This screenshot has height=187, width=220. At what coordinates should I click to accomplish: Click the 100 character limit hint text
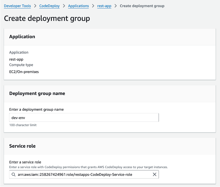click(x=23, y=125)
